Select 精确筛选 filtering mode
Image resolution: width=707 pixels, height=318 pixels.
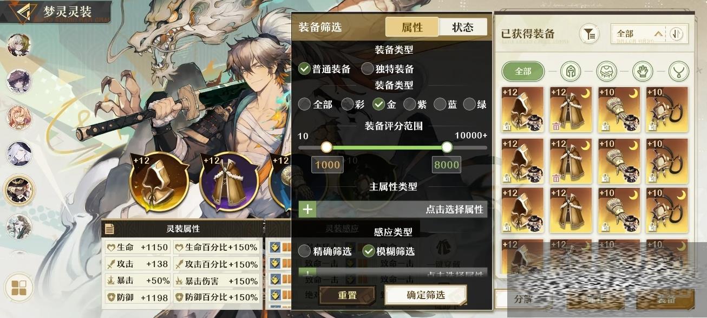coord(325,251)
